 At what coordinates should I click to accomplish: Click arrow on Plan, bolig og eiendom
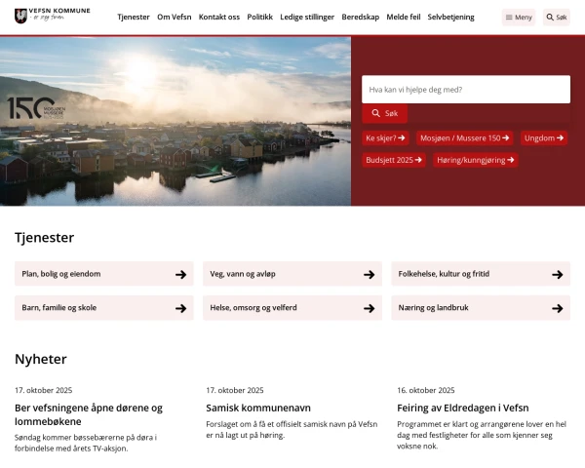(180, 275)
